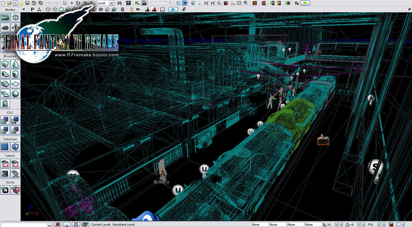Click the left icon in Select's top row
Screen dimensions: 412x227
click(x=5, y=163)
